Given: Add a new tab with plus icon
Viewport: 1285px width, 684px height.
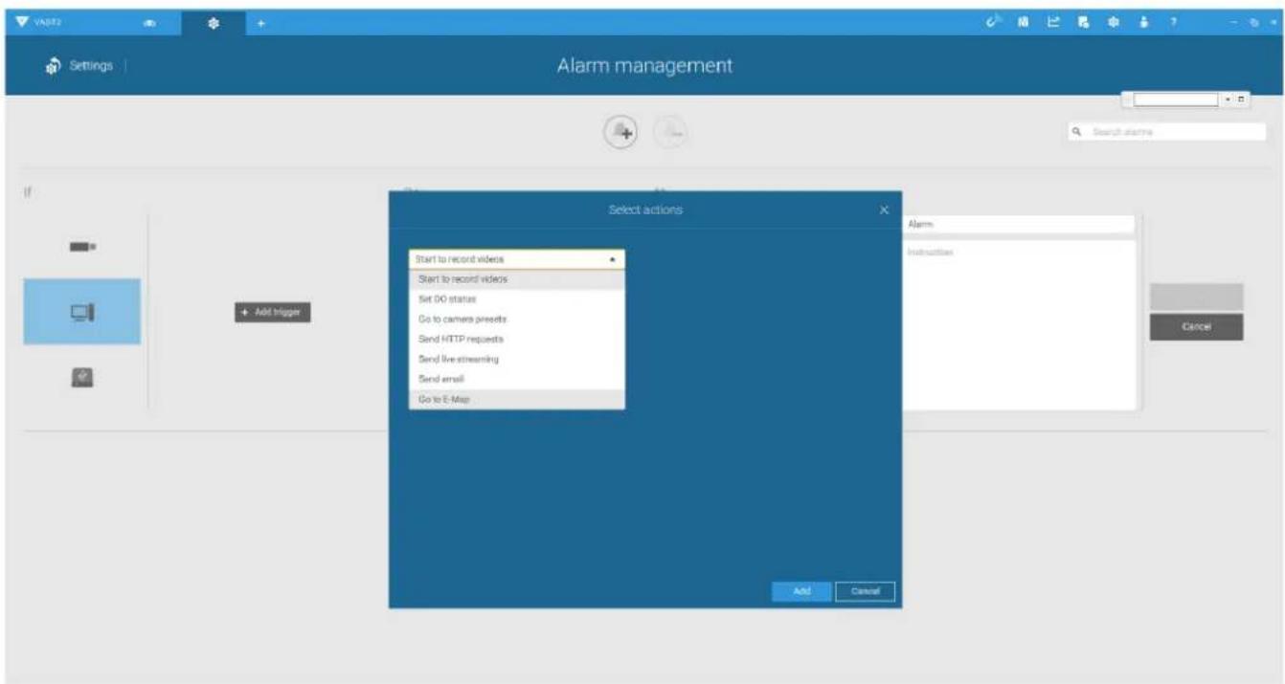Looking at the screenshot, I should coord(261,22).
